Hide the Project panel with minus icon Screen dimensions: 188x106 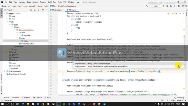coord(46,10)
